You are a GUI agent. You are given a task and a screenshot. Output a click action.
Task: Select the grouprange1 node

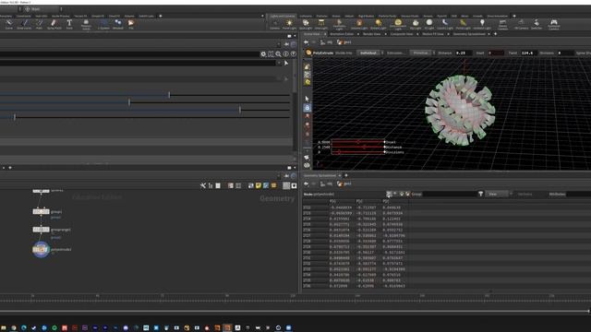coord(41,230)
